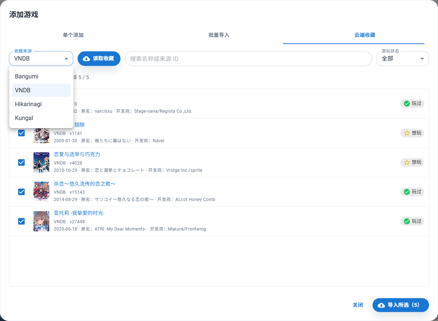Screen dimensions: 438x321
Task: Click the narcissu Stage-nana developer line
Action: (x=133, y=111)
